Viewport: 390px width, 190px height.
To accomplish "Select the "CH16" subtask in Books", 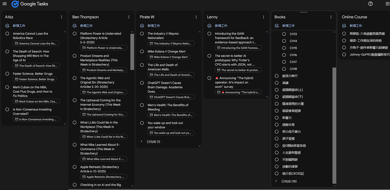I will (293, 55).
